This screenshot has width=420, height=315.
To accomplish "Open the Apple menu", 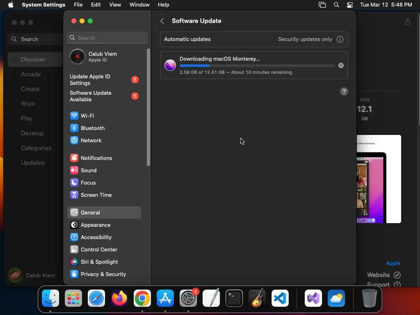I will [x=11, y=5].
